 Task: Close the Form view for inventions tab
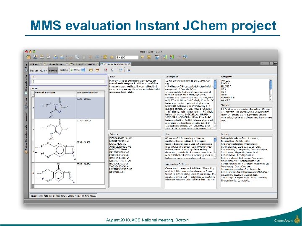[130, 64]
